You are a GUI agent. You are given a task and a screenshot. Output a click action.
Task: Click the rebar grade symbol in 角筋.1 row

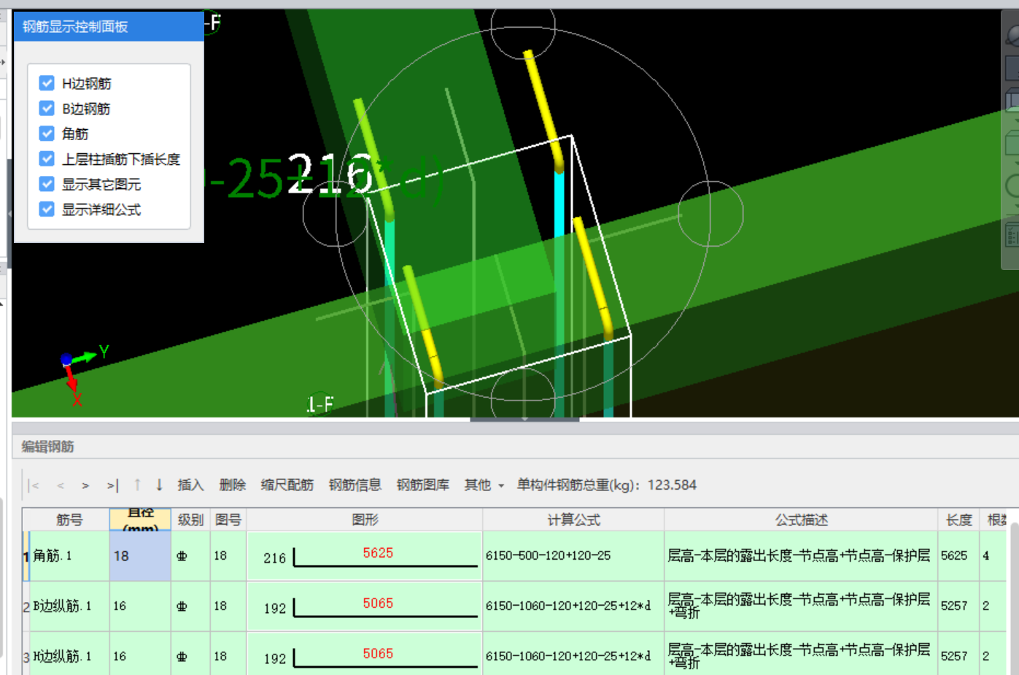(x=182, y=556)
